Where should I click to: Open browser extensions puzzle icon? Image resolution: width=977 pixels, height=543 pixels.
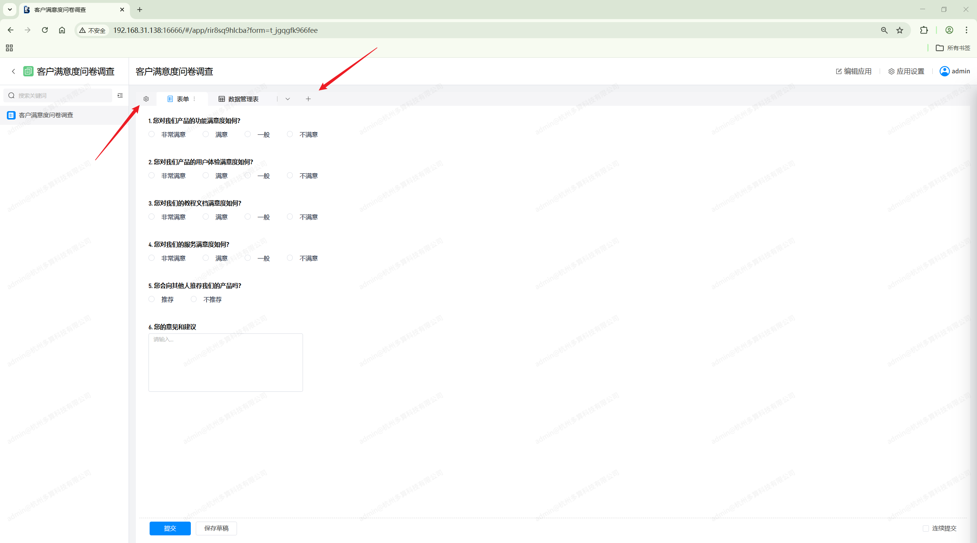924,30
